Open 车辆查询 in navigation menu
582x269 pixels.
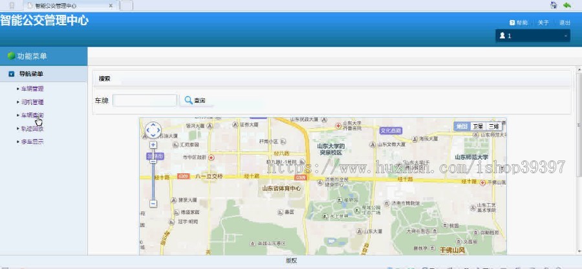click(32, 115)
